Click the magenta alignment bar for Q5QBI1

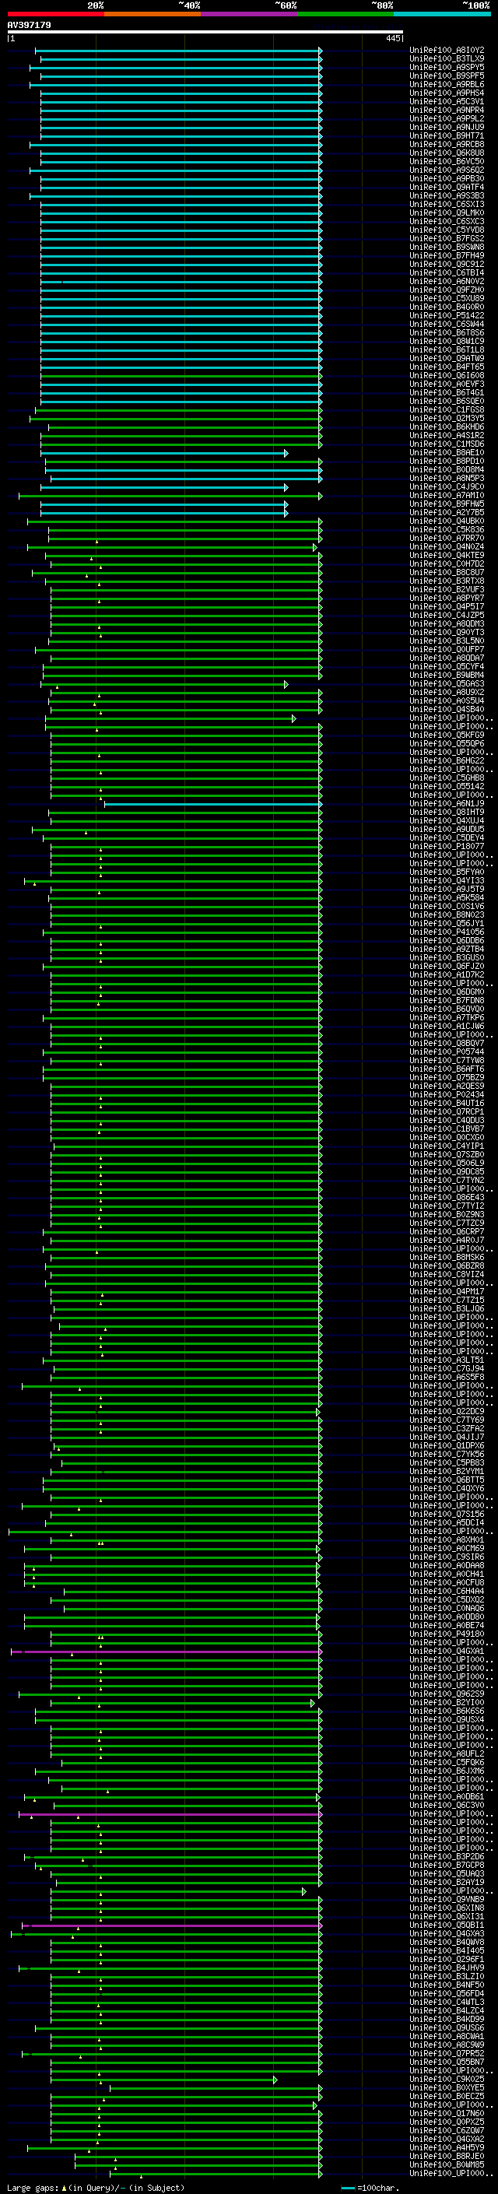click(x=172, y=1925)
